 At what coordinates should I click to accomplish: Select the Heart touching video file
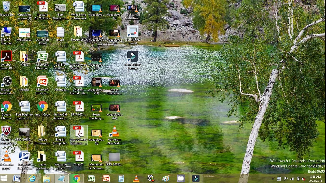[96, 112]
